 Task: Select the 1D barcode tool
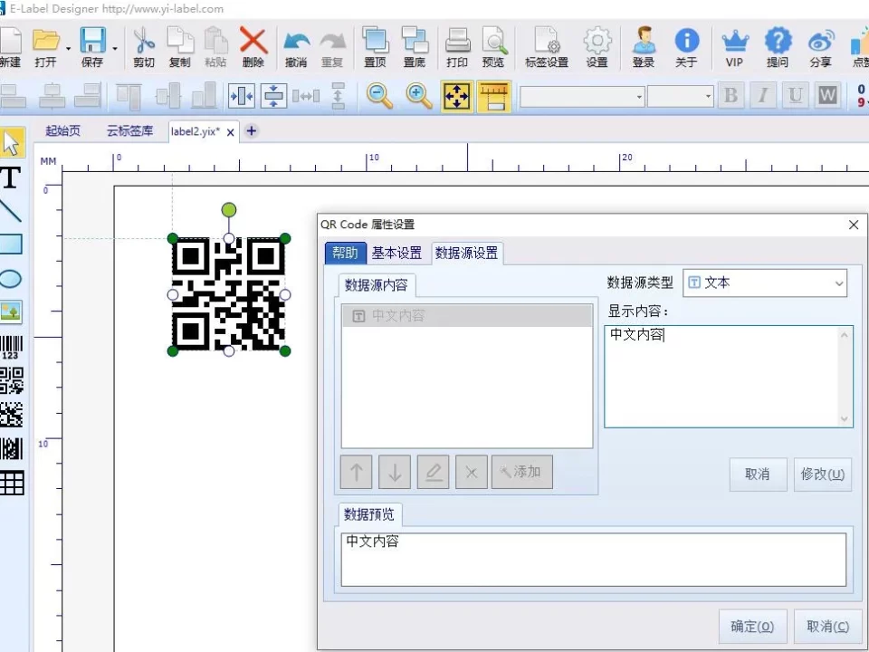coord(11,347)
